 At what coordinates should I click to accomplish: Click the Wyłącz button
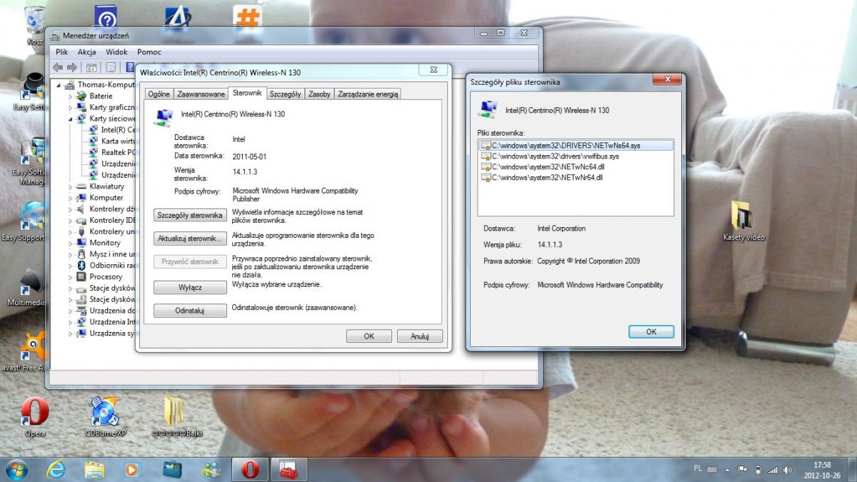[x=190, y=287]
